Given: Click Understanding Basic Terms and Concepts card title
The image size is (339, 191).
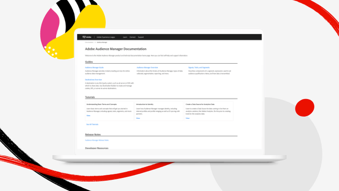Looking at the screenshot, I should tap(102, 104).
